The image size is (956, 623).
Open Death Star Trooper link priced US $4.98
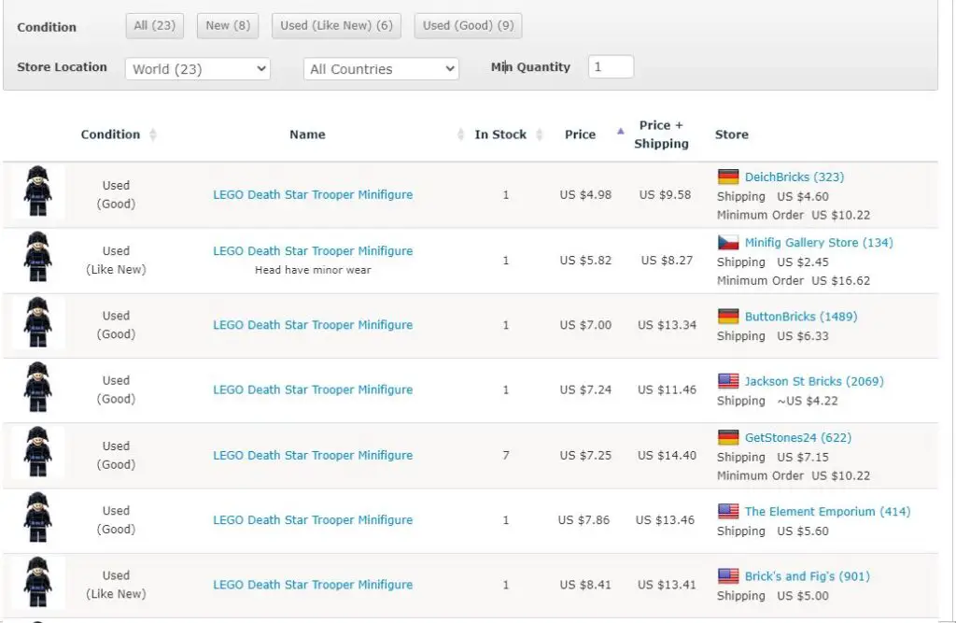click(x=313, y=194)
